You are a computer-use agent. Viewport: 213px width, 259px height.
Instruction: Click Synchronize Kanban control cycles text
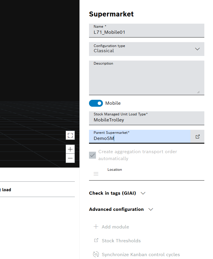pos(141,254)
